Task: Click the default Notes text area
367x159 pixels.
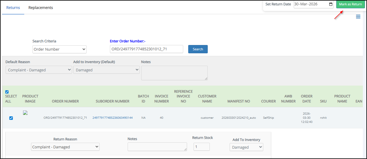Action: click(x=174, y=73)
